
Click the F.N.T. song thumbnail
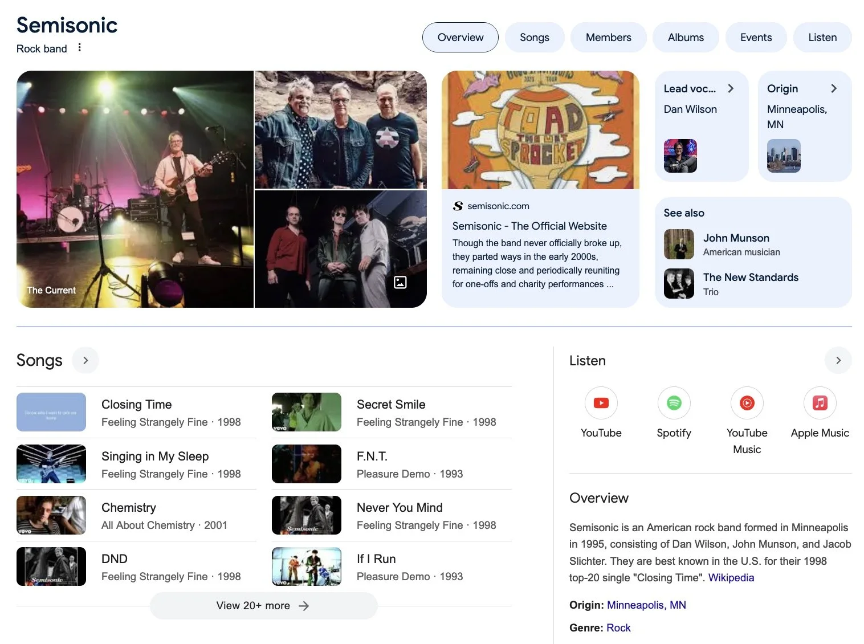[x=307, y=464]
